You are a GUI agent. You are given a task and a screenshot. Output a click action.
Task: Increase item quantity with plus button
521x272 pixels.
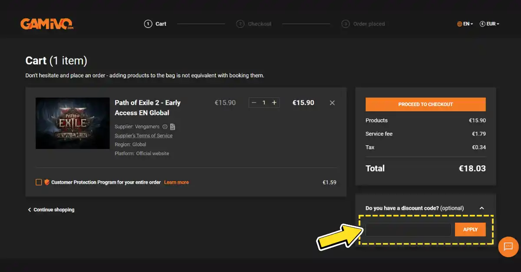point(274,103)
